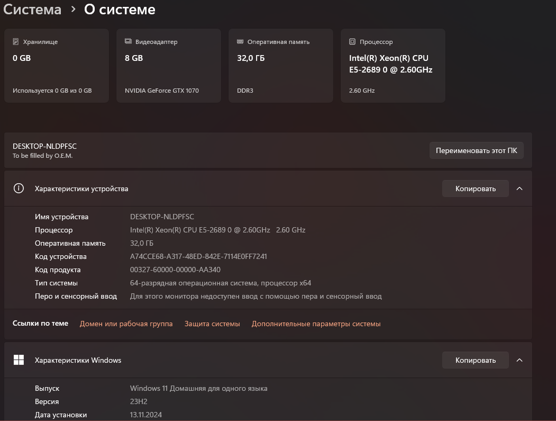Image resolution: width=556 pixels, height=421 pixels.
Task: Click the RAM icon in Оперативная память card
Action: tap(240, 41)
